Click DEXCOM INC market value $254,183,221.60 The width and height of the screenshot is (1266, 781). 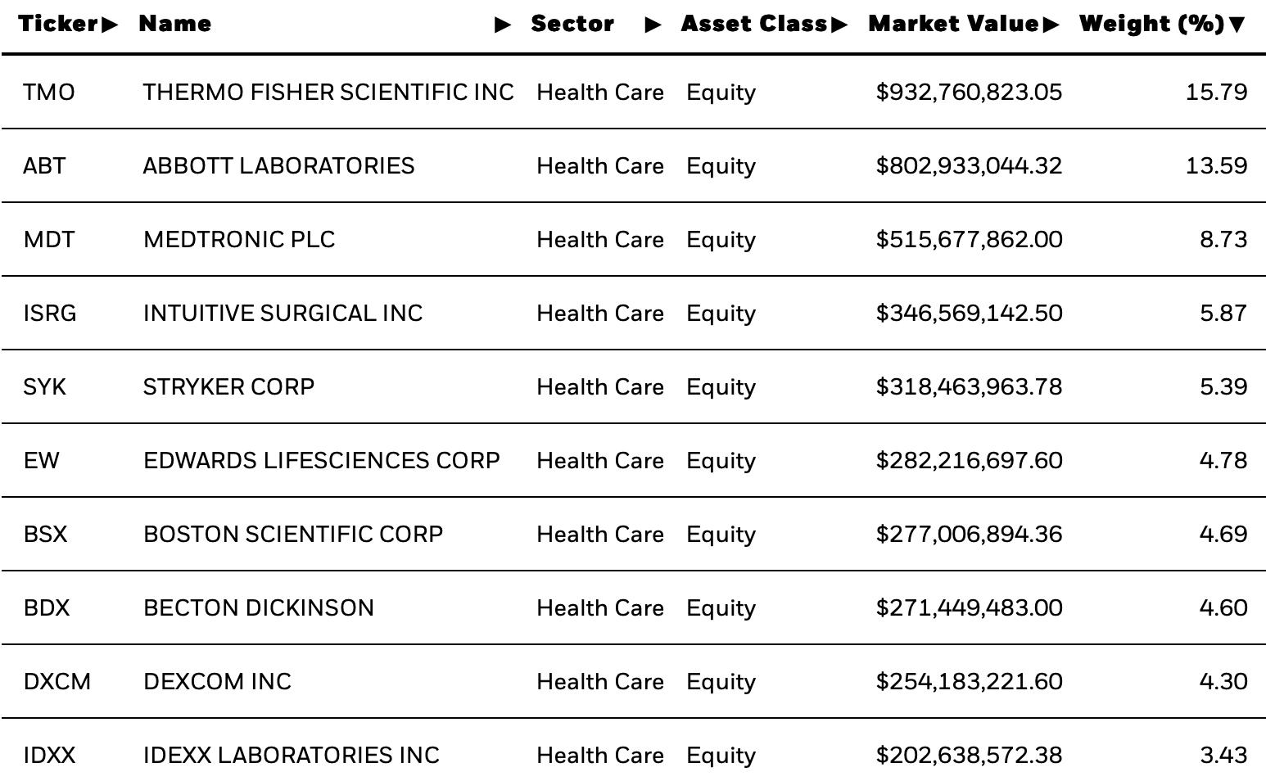pyautogui.click(x=970, y=682)
